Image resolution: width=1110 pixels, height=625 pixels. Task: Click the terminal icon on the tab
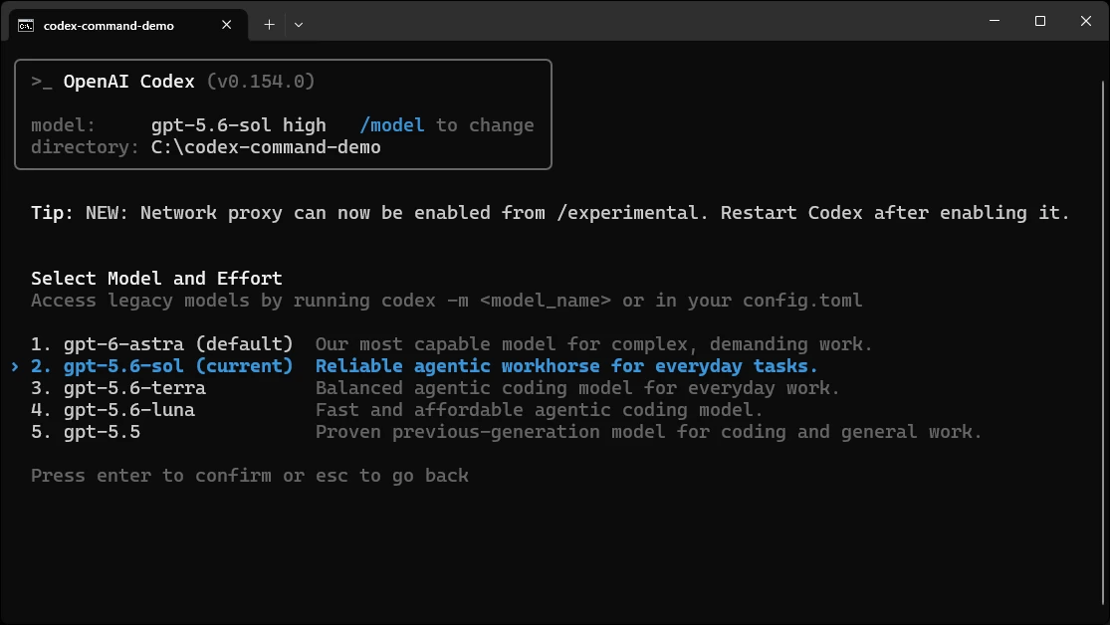pyautogui.click(x=26, y=26)
